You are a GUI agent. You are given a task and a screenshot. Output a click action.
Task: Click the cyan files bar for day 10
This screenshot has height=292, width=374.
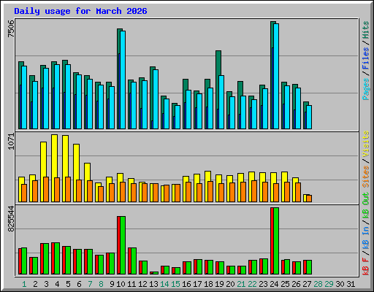(x=123, y=80)
